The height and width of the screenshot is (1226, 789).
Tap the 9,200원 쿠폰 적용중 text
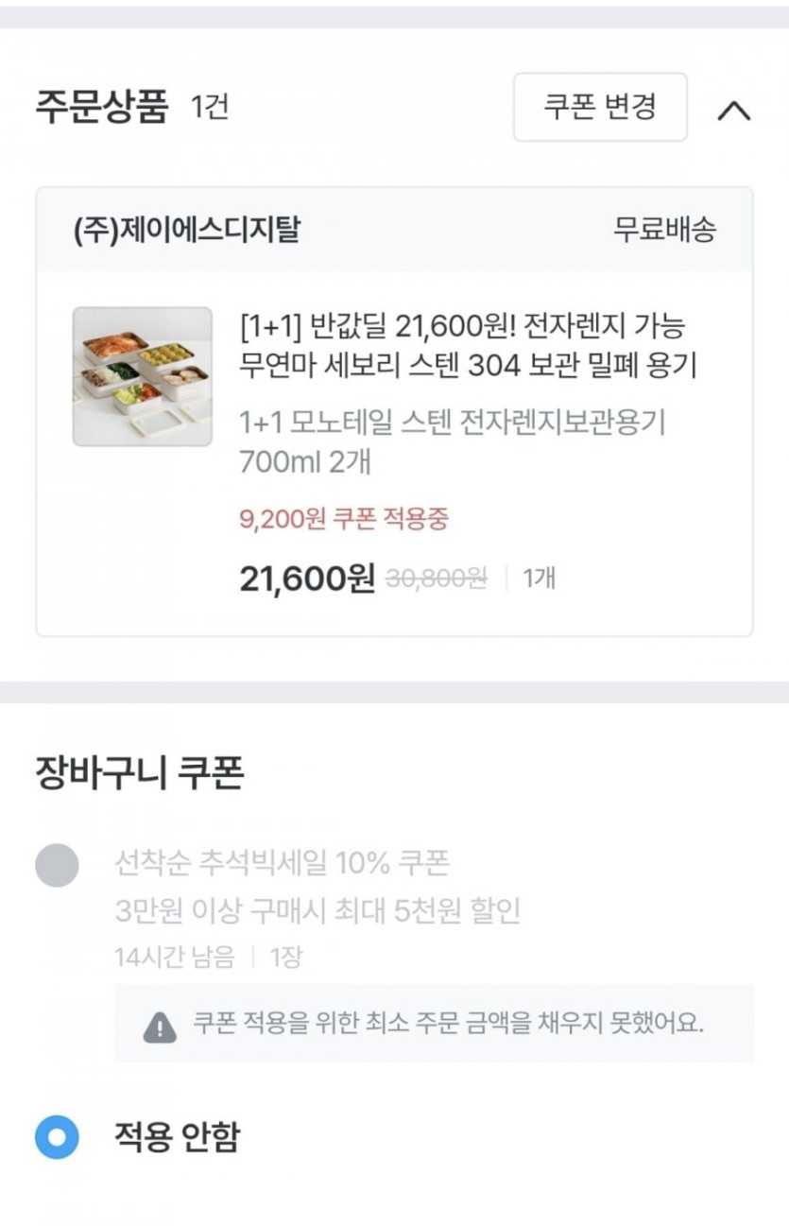click(344, 519)
